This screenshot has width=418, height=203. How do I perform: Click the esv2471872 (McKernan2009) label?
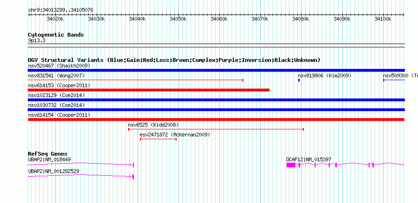click(175, 135)
